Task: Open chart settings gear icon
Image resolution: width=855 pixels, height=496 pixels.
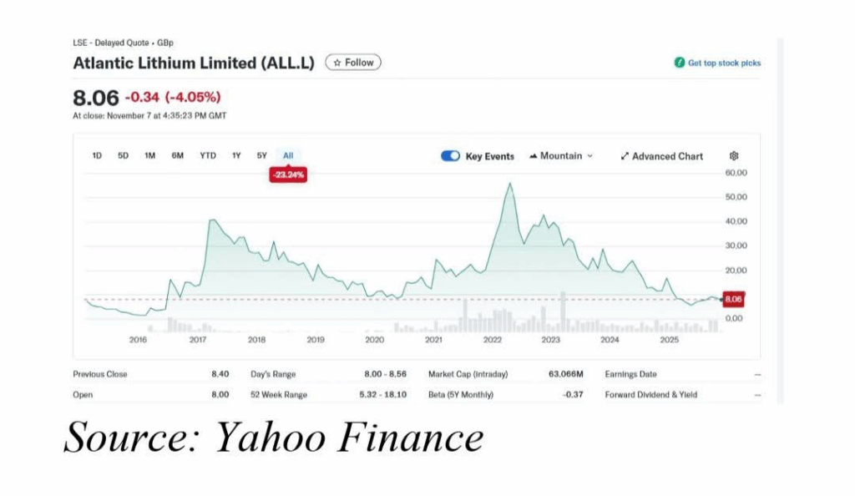Action: pyautogui.click(x=734, y=156)
